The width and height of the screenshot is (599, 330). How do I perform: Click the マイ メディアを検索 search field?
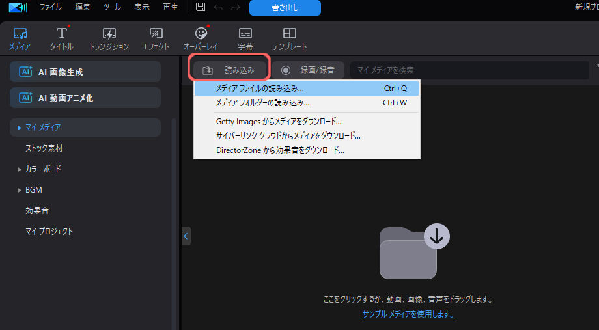click(469, 70)
